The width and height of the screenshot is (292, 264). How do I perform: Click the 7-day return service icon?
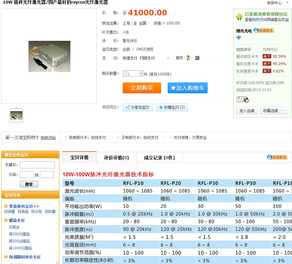point(188,58)
